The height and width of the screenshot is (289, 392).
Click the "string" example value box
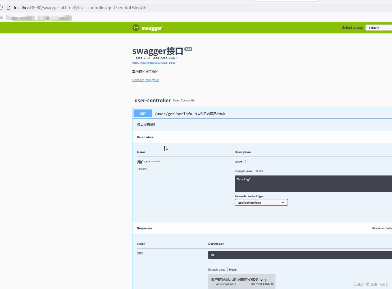coord(313,184)
